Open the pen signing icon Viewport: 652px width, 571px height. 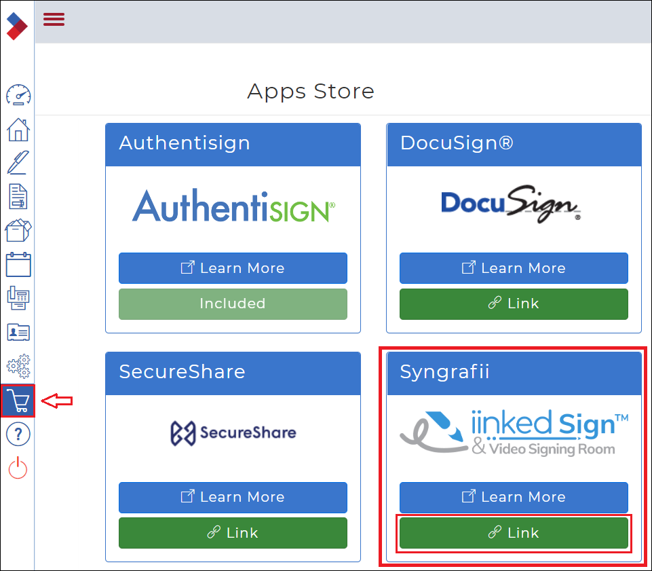18,163
